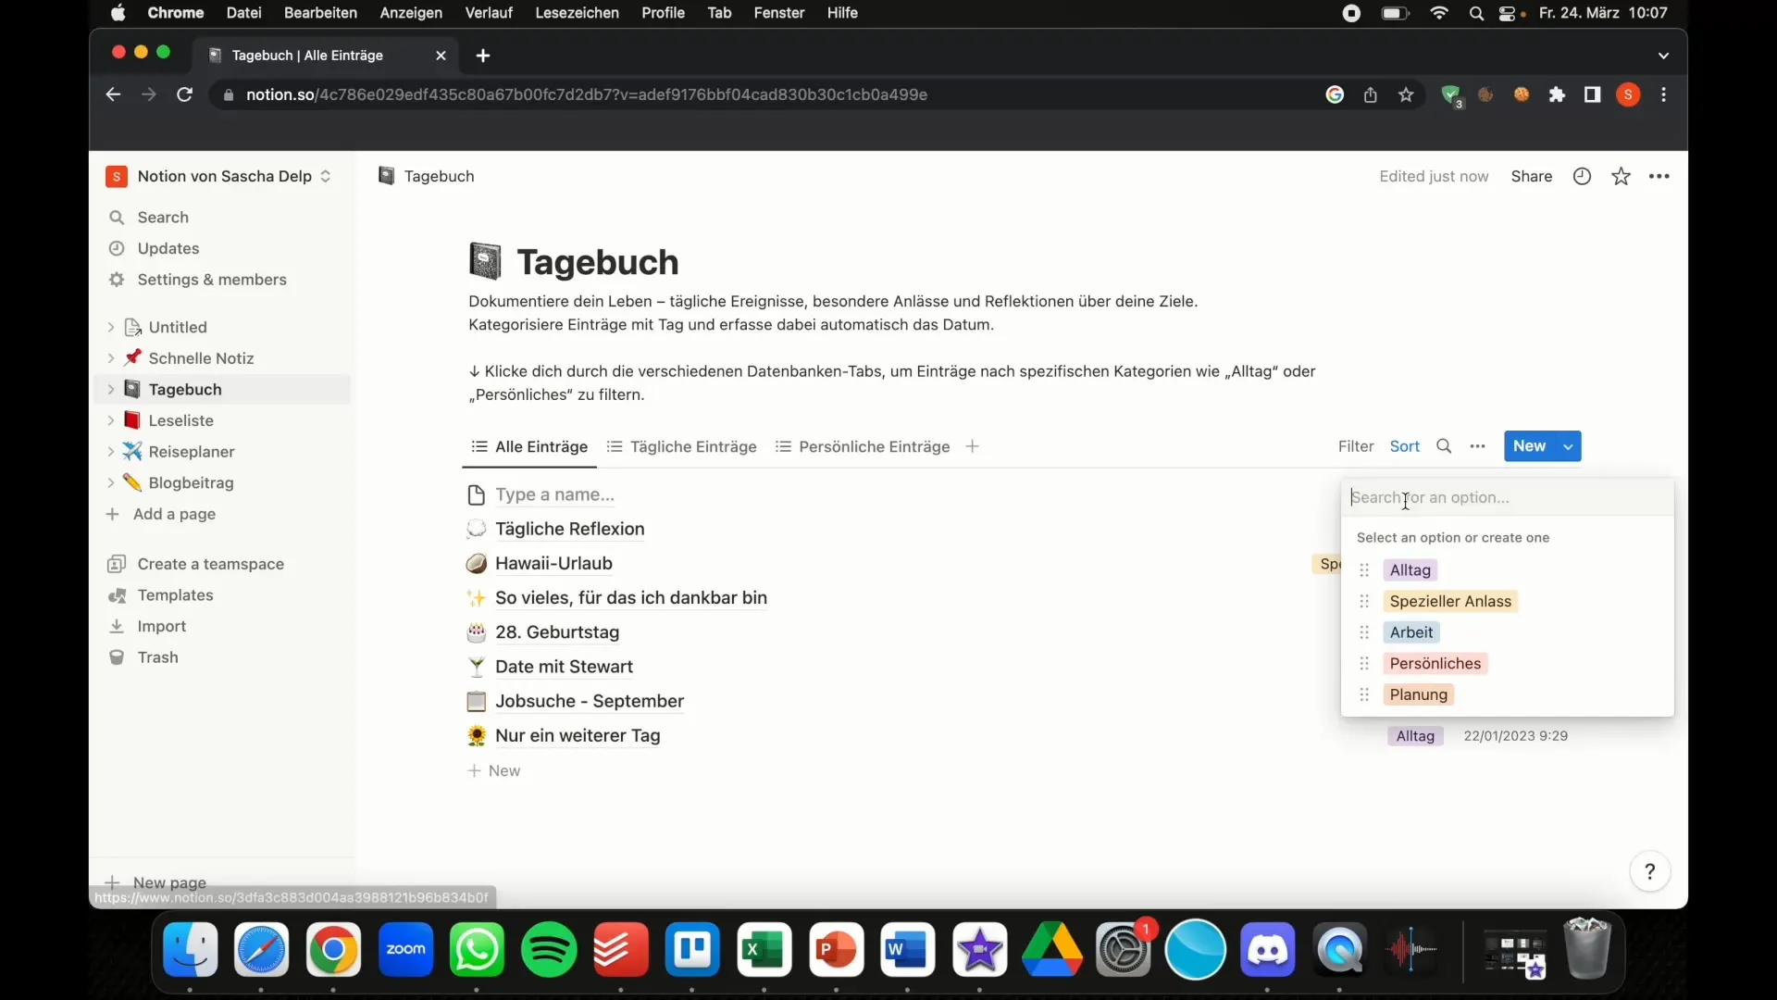Select the Planung category option
The image size is (1777, 1000).
coord(1420,694)
